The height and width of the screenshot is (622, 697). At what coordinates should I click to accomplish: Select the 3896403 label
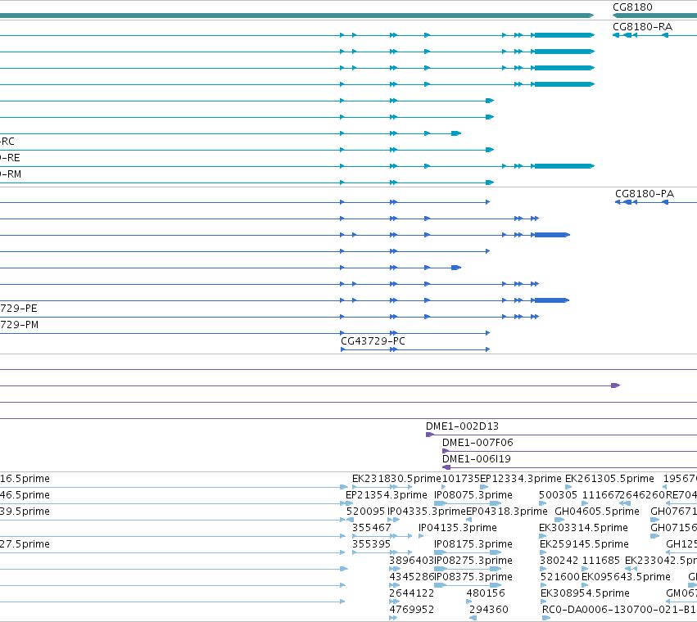click(x=411, y=561)
